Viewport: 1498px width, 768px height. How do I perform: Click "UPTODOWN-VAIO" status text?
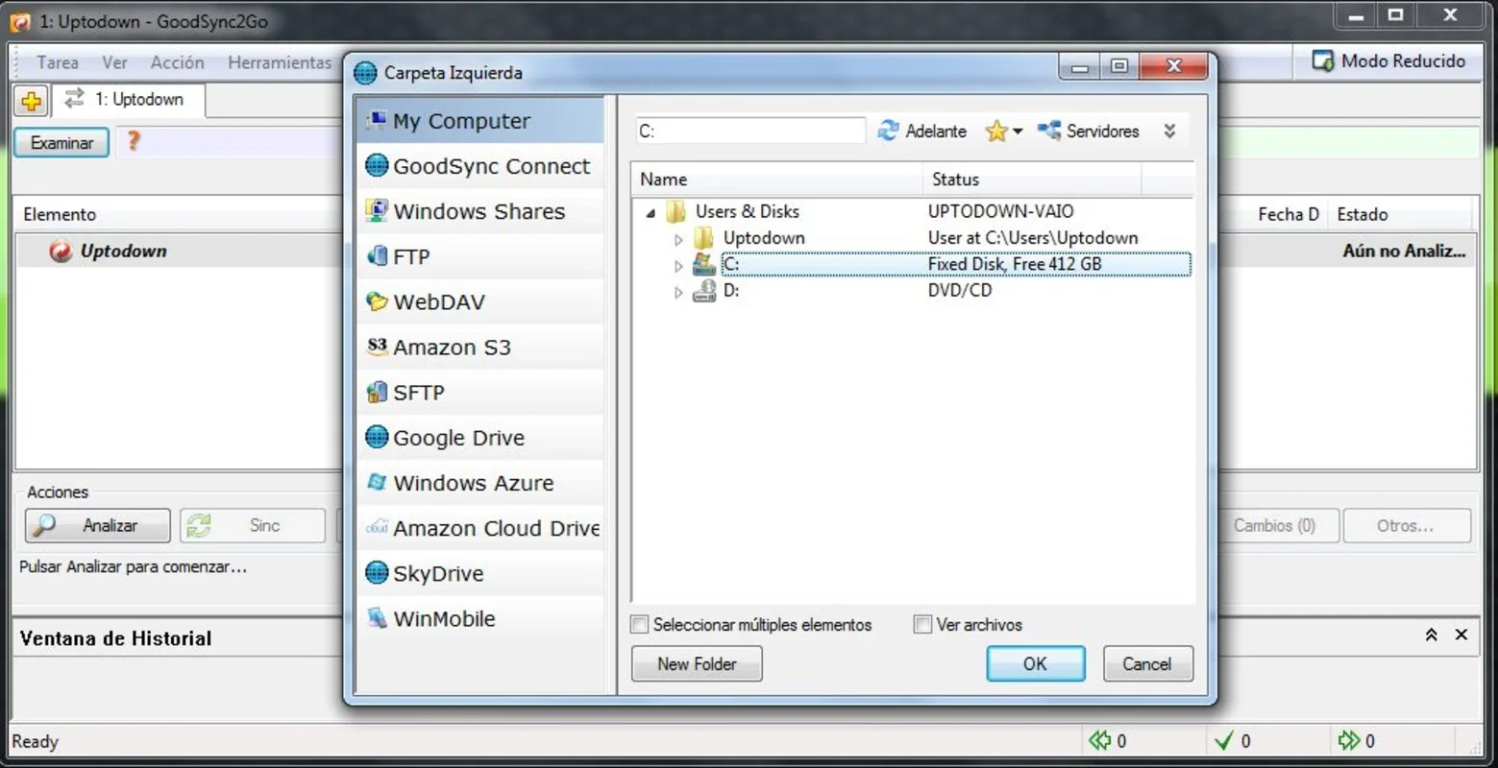[1001, 211]
